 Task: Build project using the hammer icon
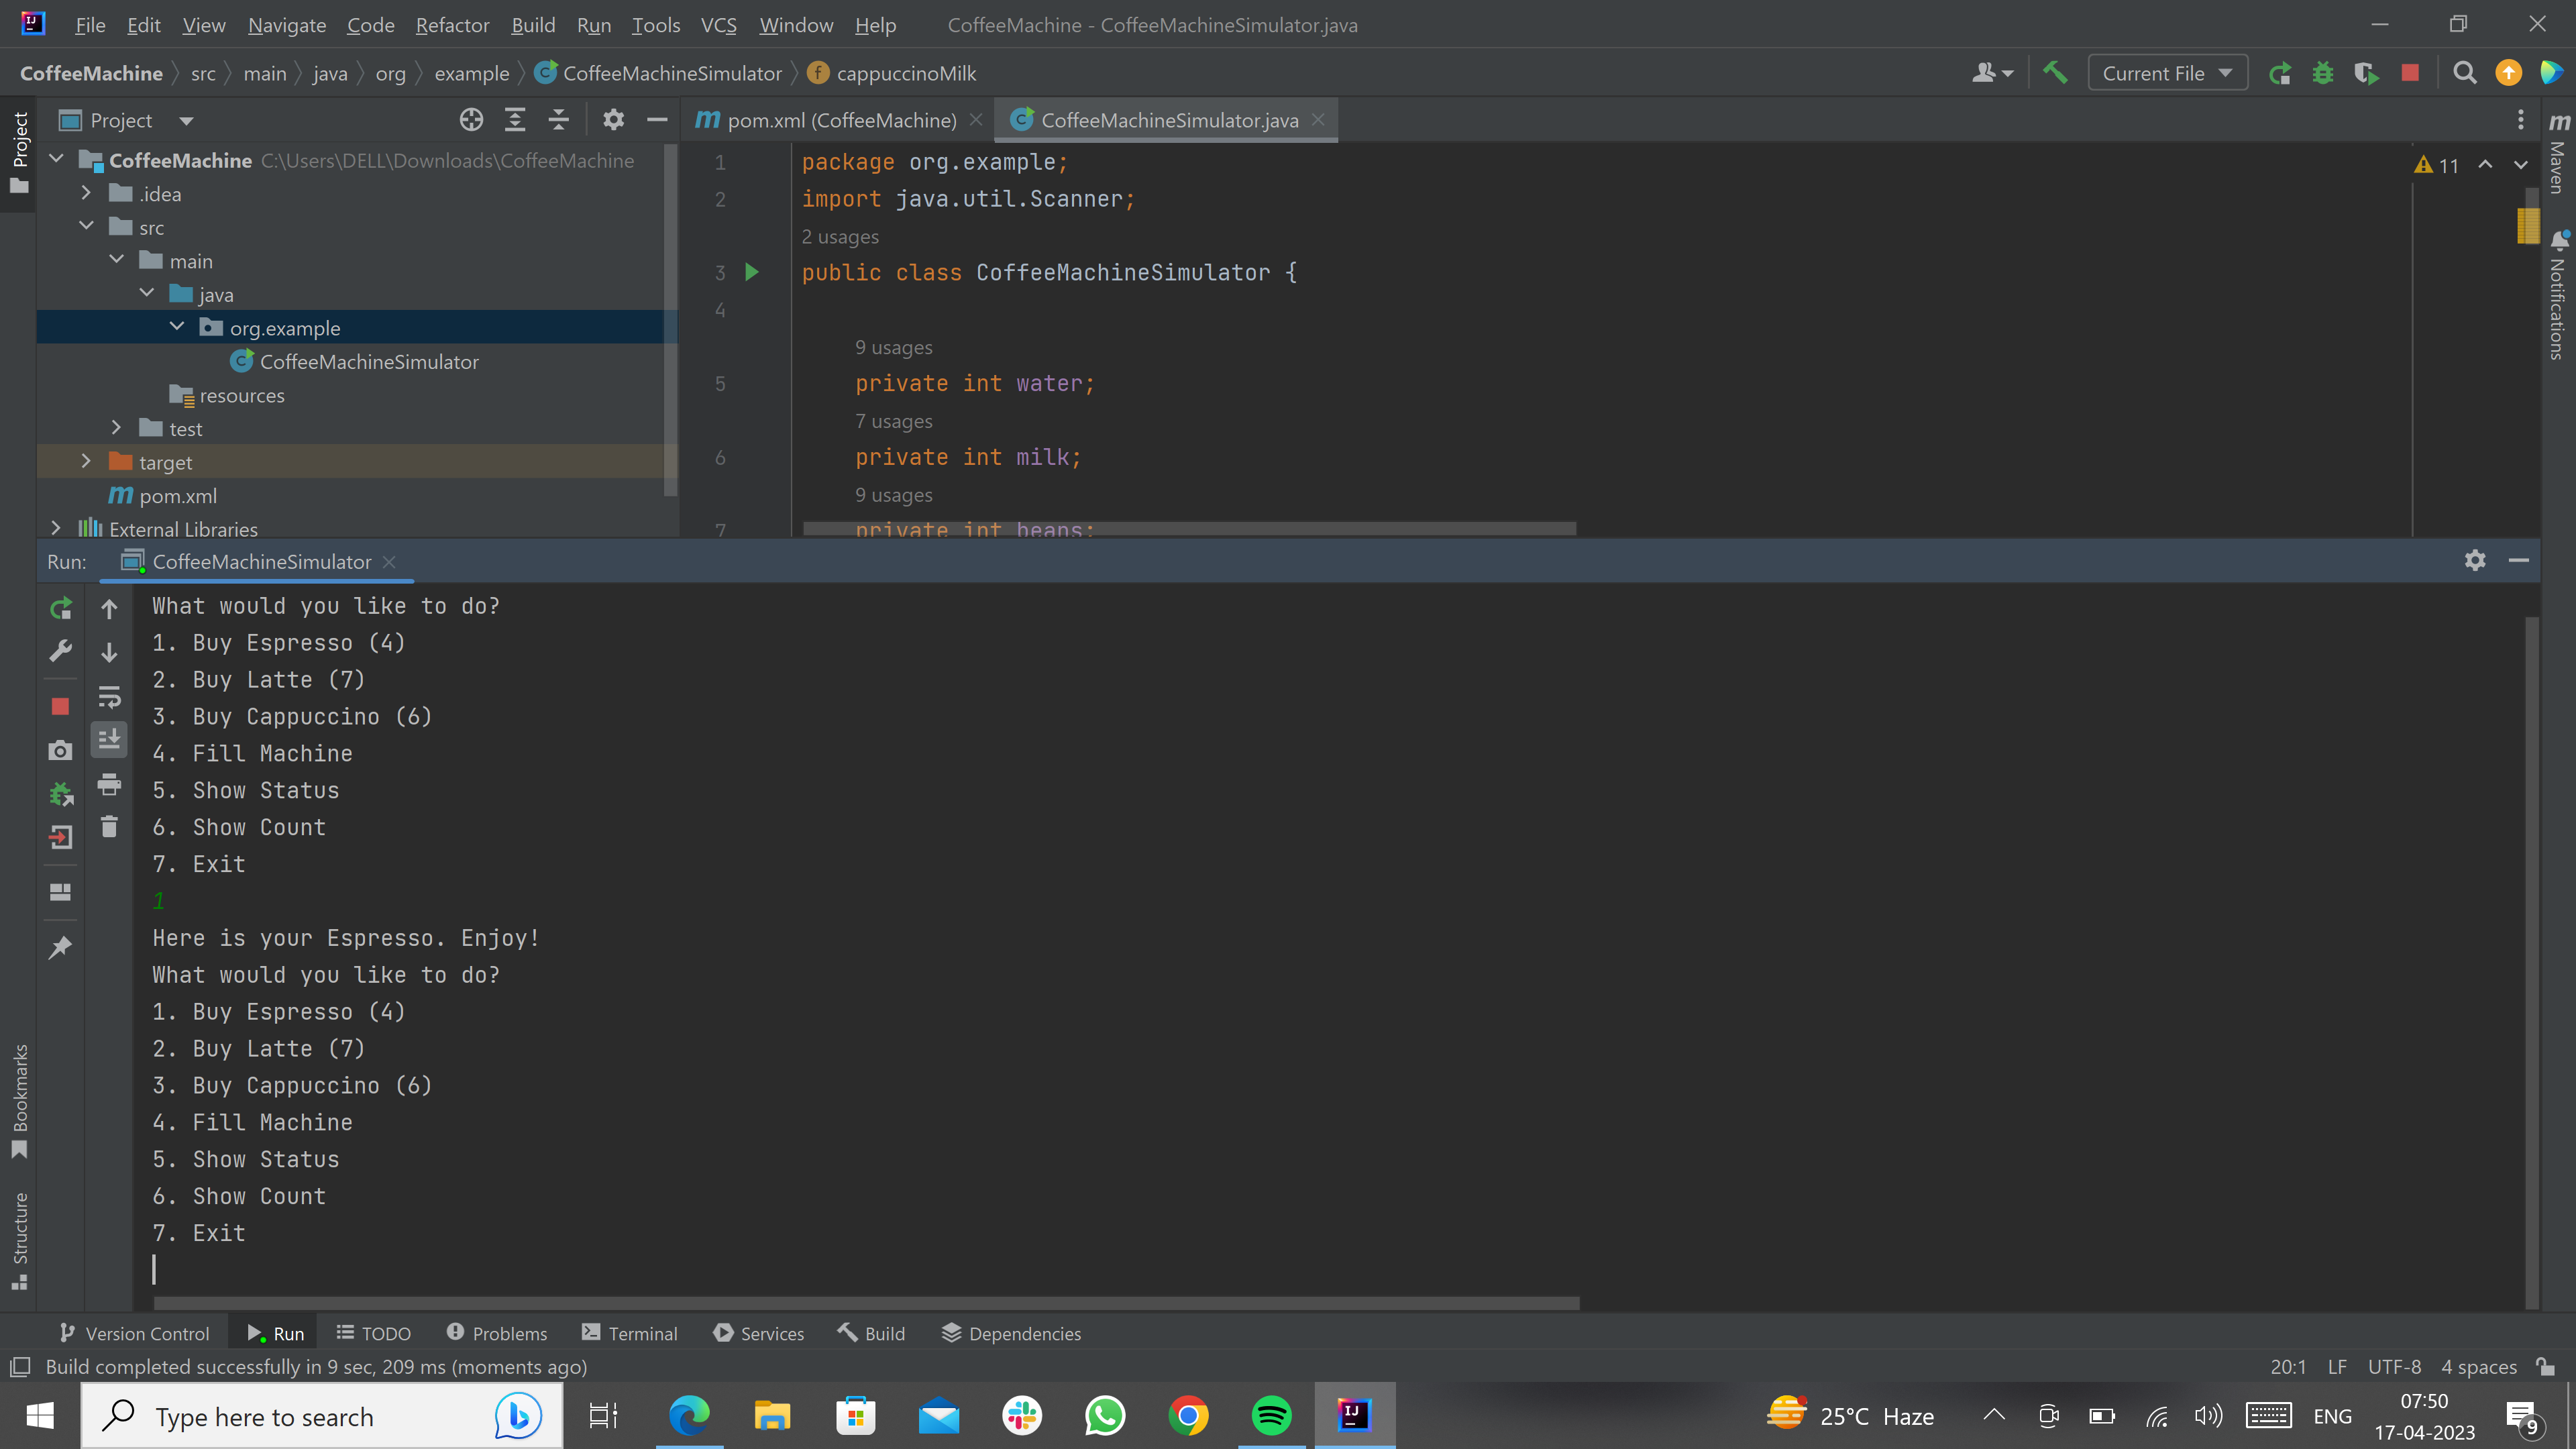click(x=2056, y=72)
